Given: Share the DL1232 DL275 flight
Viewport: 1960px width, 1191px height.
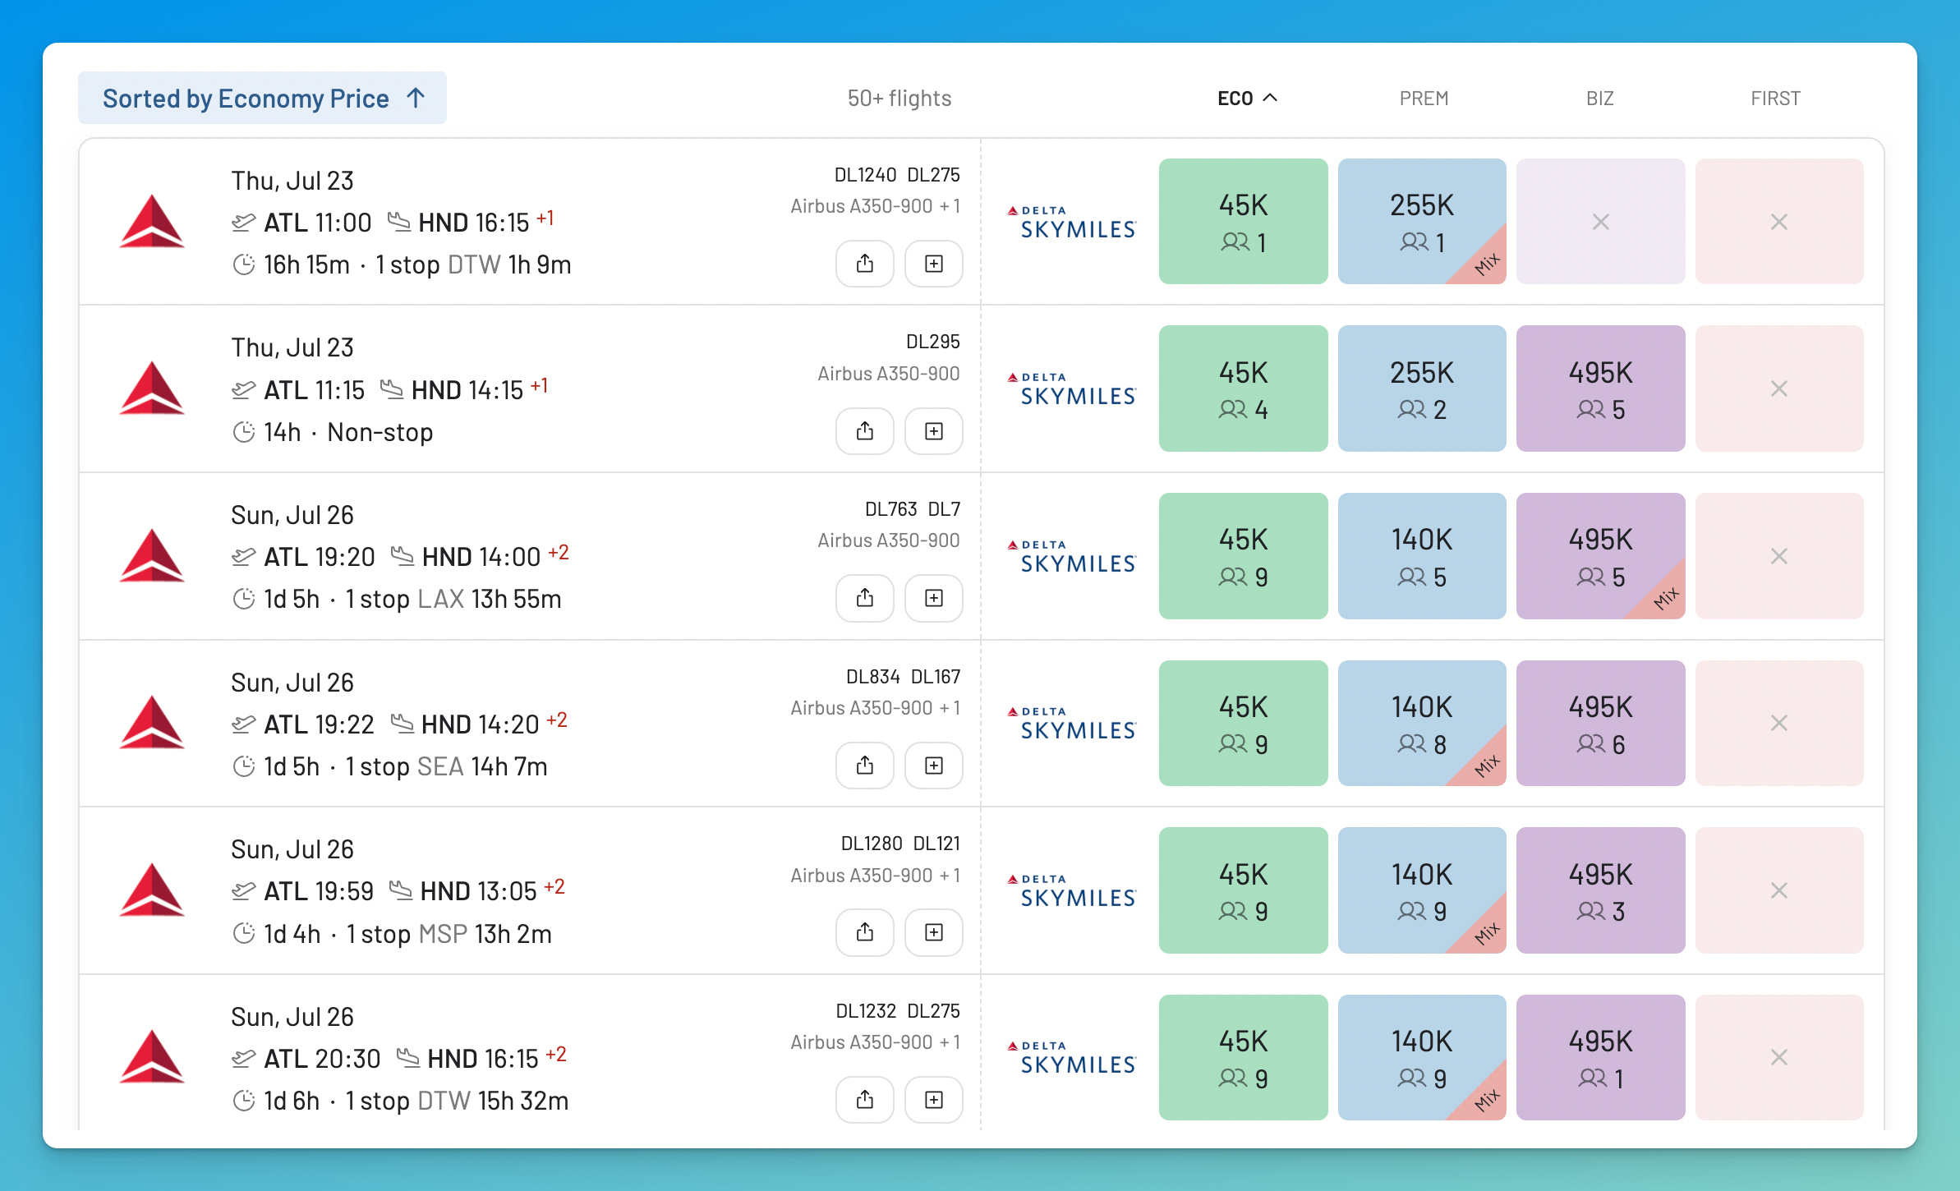Looking at the screenshot, I should [x=864, y=1100].
